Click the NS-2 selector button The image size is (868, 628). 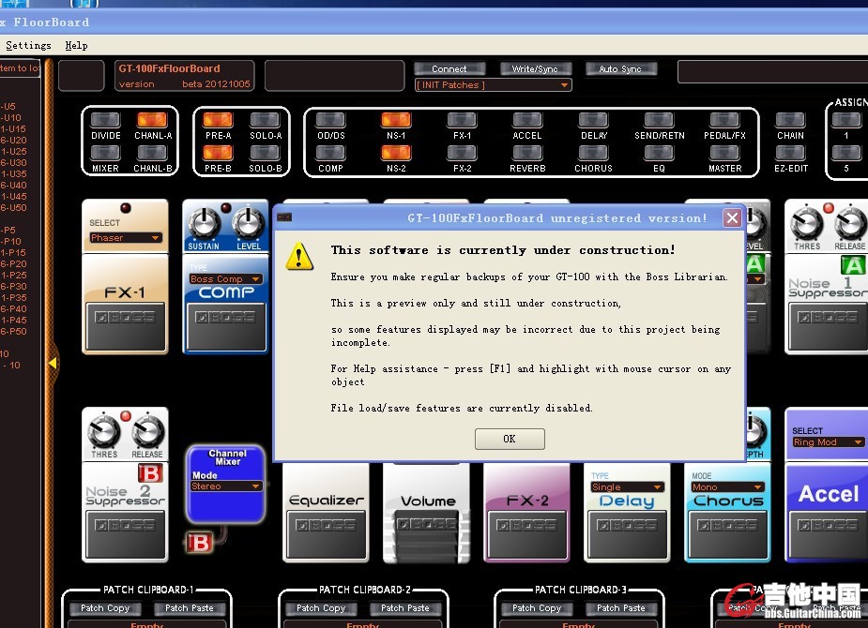(396, 153)
